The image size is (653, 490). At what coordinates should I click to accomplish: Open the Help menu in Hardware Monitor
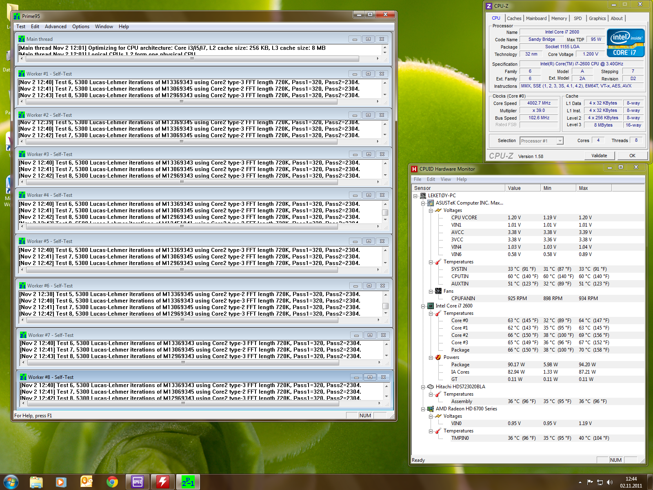(462, 179)
